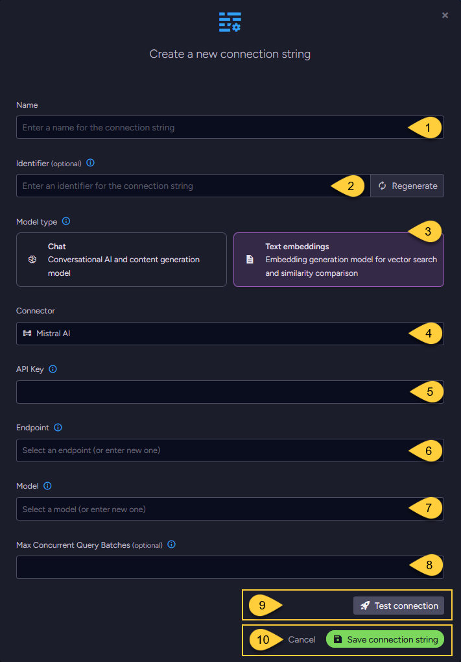This screenshot has height=662, width=461.
Task: Select the Chat model type card
Action: [121, 259]
